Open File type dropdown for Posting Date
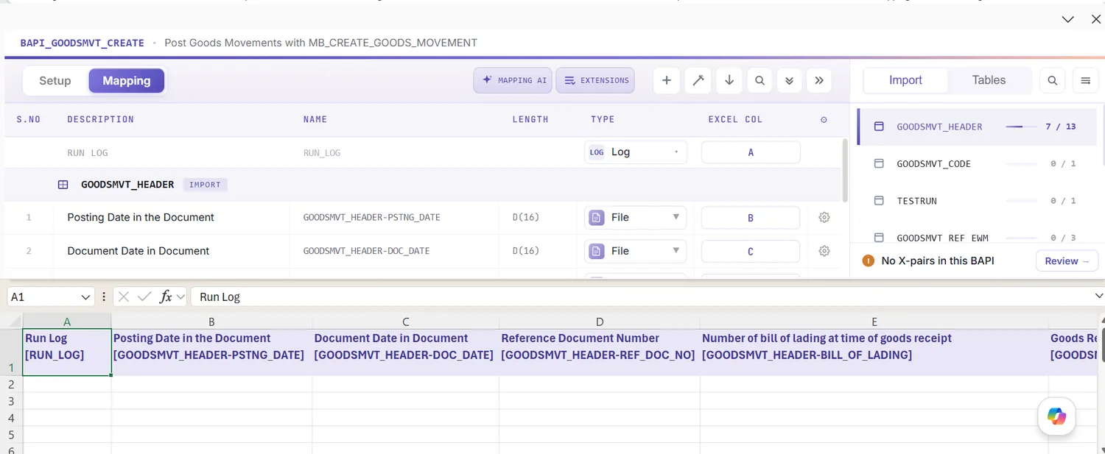The image size is (1105, 454). click(636, 218)
